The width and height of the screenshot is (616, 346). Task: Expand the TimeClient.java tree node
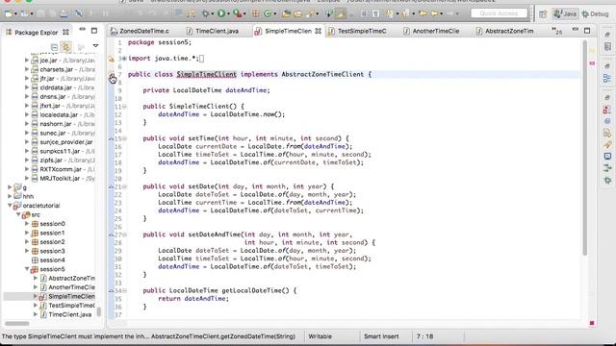coord(36,314)
